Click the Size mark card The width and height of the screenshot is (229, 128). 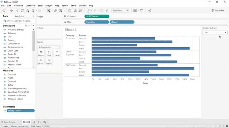coord(49,53)
